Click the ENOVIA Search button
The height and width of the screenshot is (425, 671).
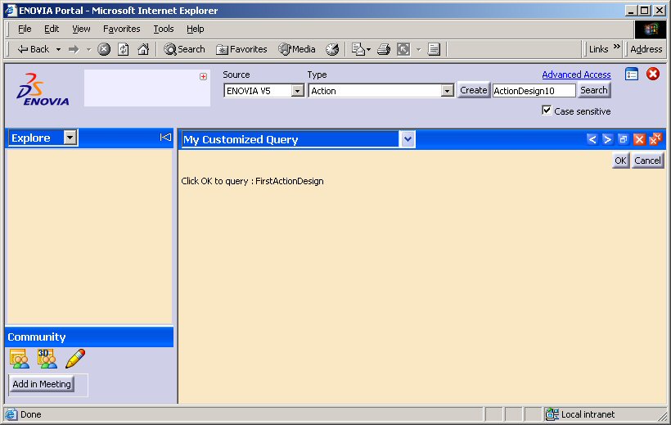593,90
